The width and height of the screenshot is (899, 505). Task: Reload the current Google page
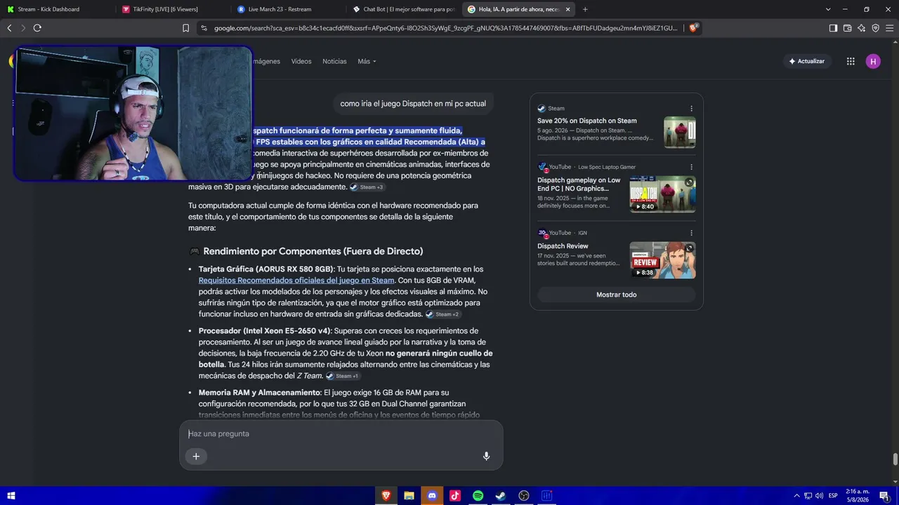coord(37,28)
